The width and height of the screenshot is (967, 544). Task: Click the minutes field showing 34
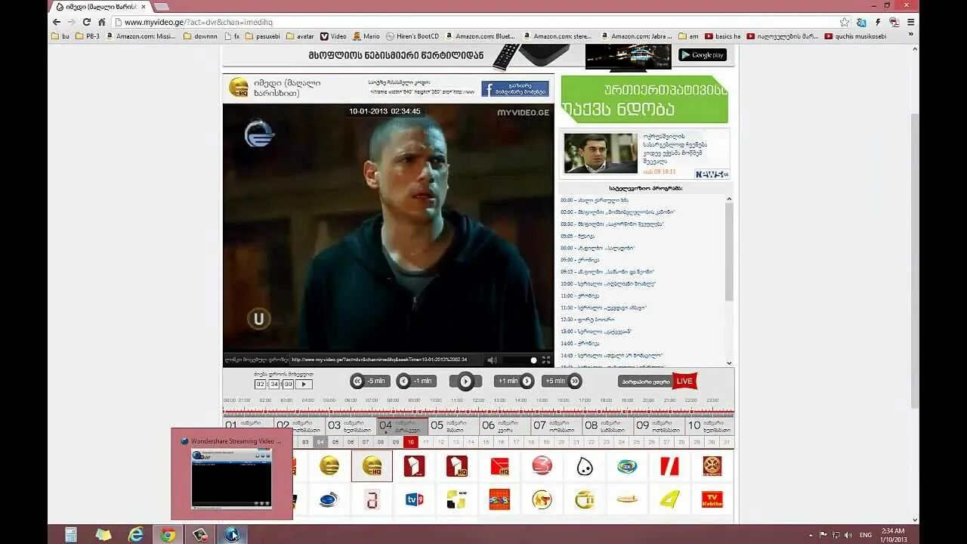click(x=274, y=384)
